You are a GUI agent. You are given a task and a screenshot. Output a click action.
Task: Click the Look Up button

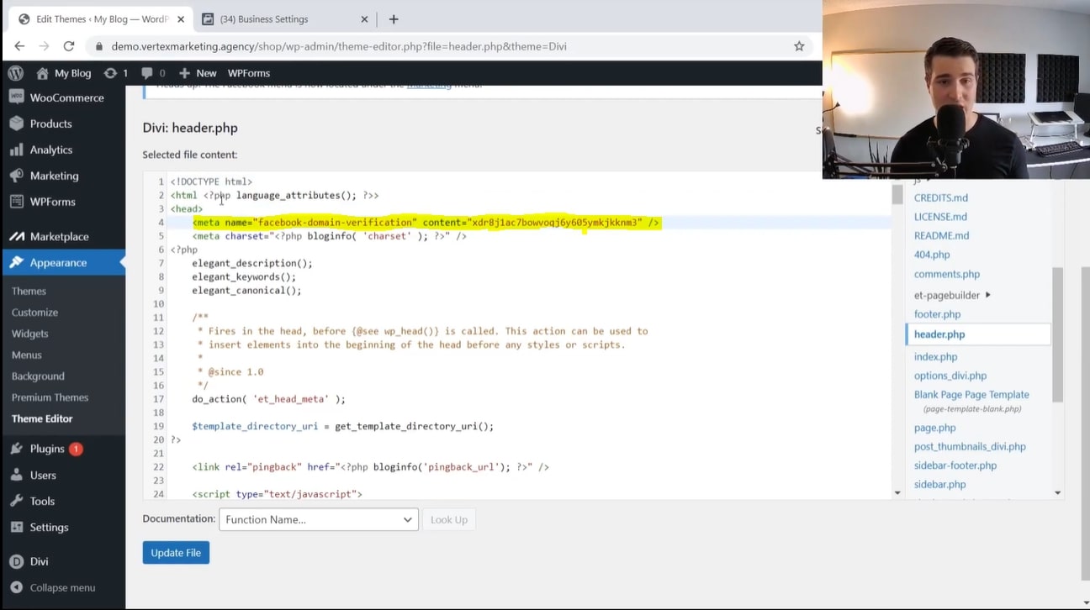(x=449, y=519)
